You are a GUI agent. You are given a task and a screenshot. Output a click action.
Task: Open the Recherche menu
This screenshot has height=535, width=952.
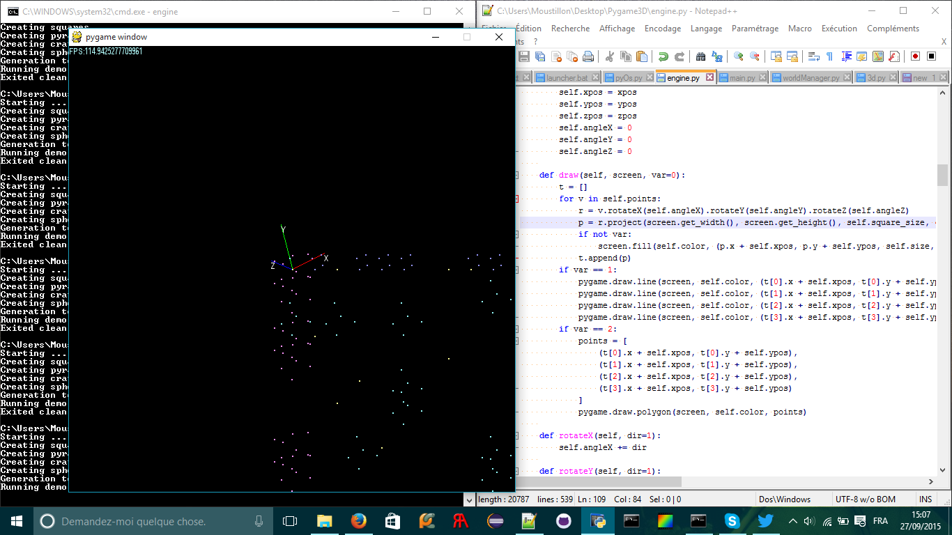tap(570, 29)
